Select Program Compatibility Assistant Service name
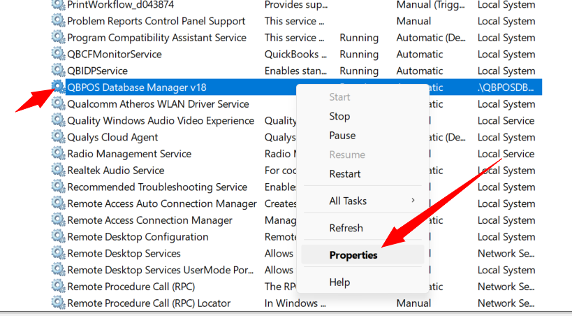The width and height of the screenshot is (572, 316). 157,38
